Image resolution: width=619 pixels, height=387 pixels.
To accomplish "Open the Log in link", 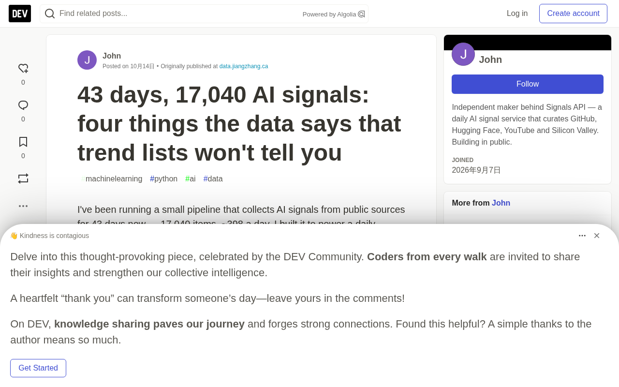I will click(517, 14).
